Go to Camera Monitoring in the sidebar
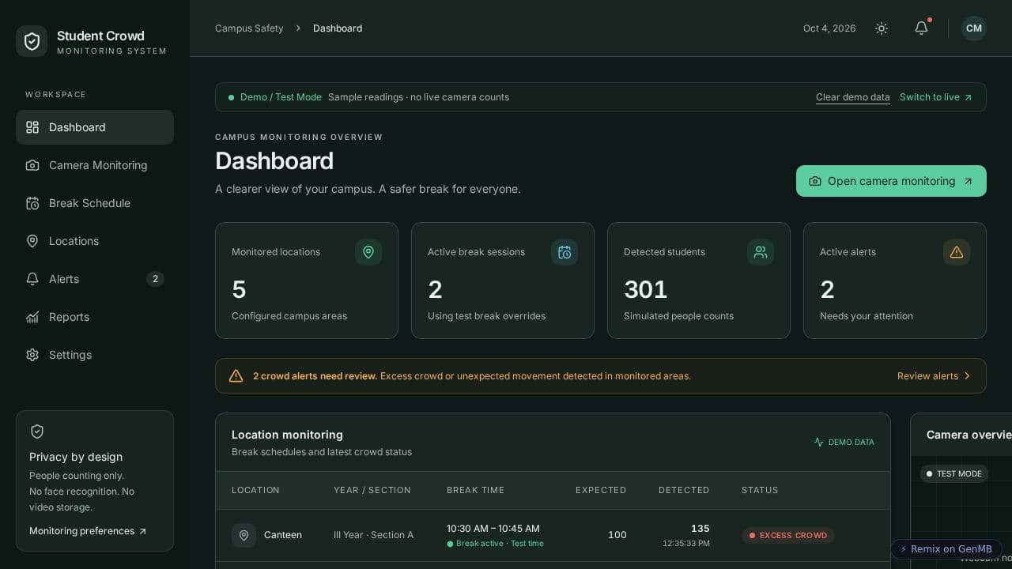This screenshot has width=1012, height=569. [95, 165]
